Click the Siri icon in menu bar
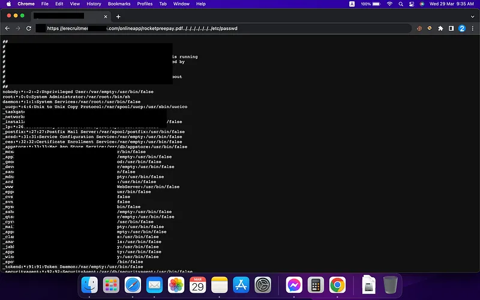This screenshot has width=480, height=300. (422, 4)
